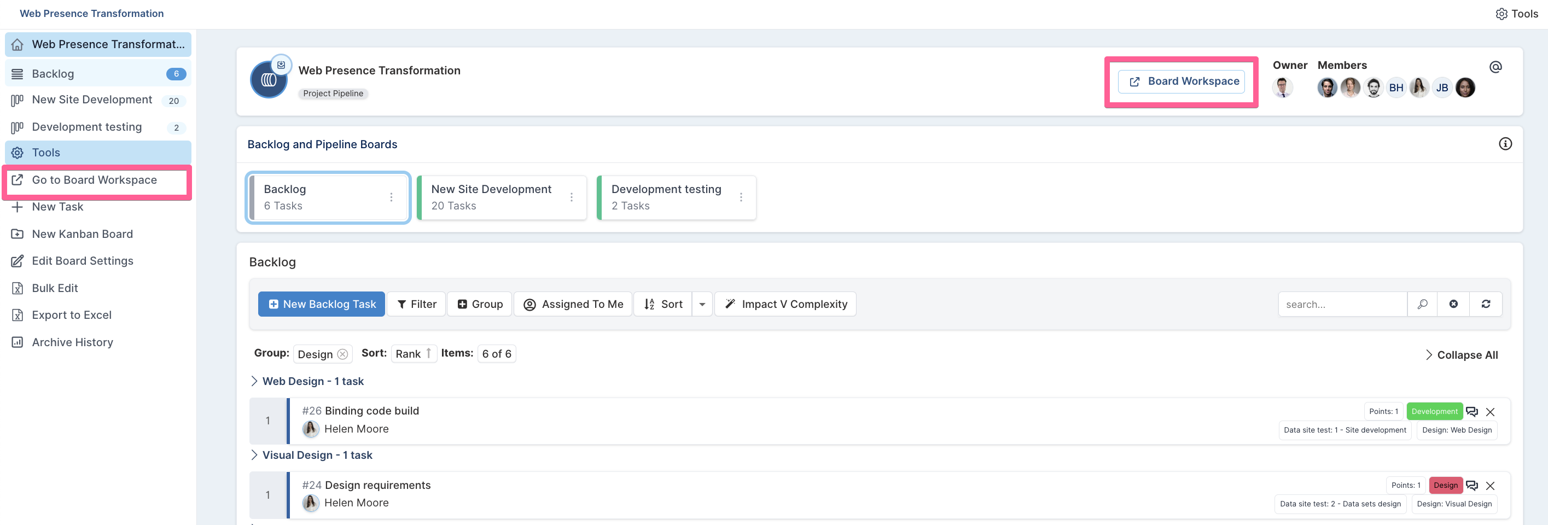Open task #26 Binding code build
Screen dimensions: 1548x525
click(x=360, y=411)
